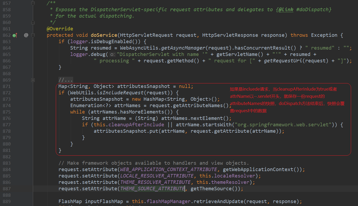Click the 'o:' parameter hint in logger.debug
Viewport: 358px width, 206px height.
[113, 54]
